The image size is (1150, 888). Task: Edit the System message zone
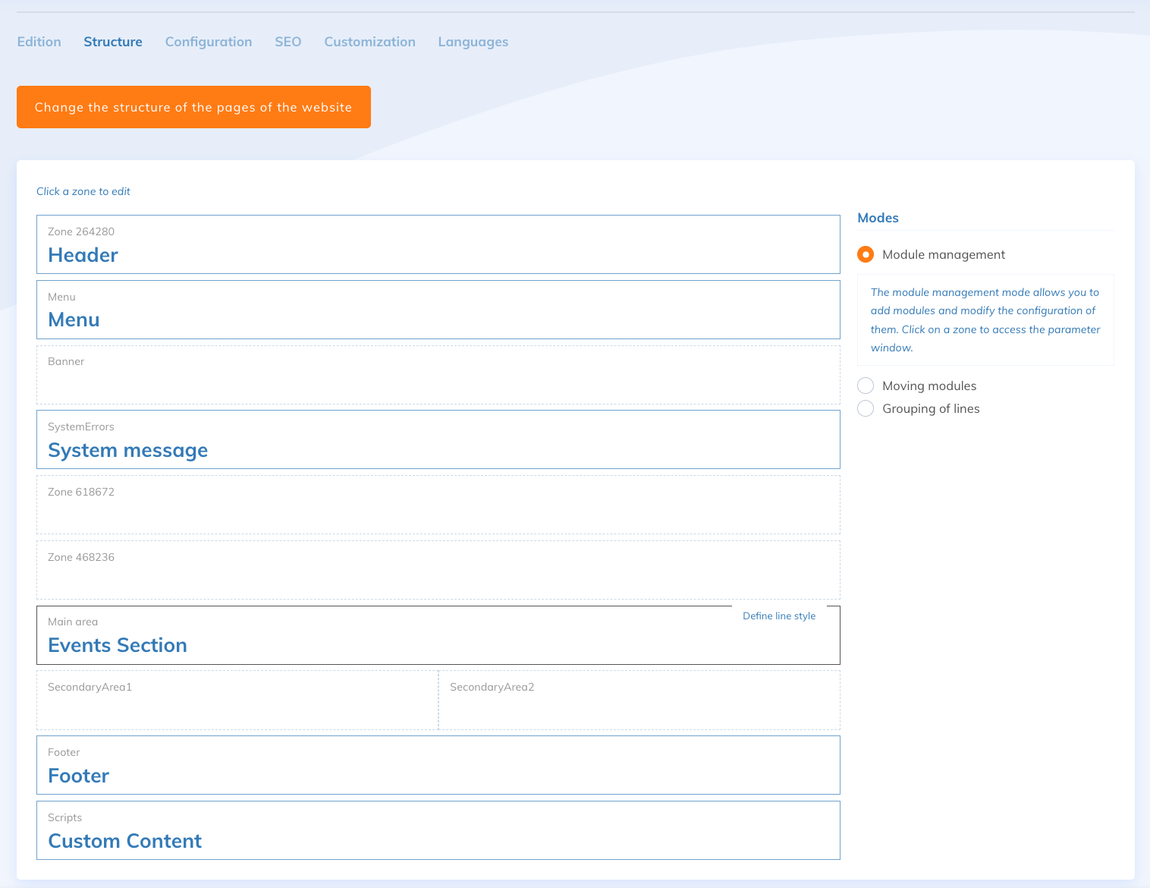tap(438, 439)
